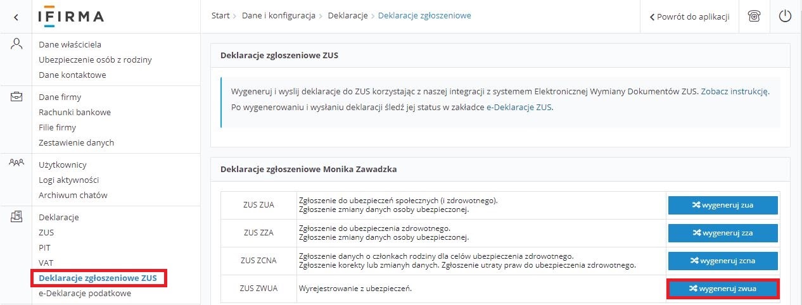This screenshot has width=802, height=305.
Task: Follow the e-Deklaracje ZUS link
Action: pos(519,107)
